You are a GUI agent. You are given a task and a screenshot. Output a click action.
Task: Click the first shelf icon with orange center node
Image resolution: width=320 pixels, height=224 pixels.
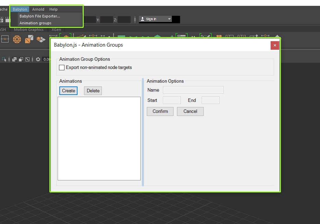(x=5, y=39)
